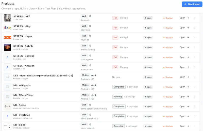Screen dimensions: 203x131
Task: Click the 'Projects' page heading
Action: pos(8,4)
